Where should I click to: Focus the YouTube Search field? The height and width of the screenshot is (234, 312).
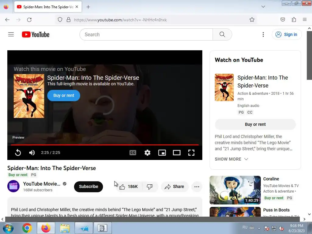point(146,34)
